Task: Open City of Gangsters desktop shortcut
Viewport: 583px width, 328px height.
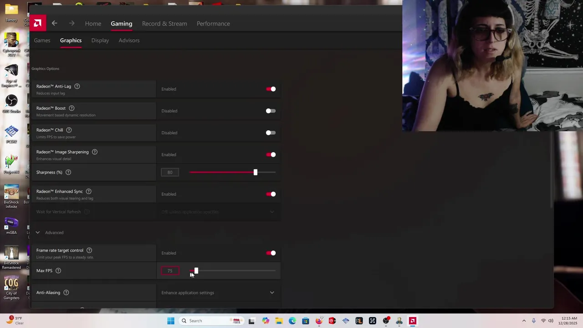Action: [x=11, y=288]
